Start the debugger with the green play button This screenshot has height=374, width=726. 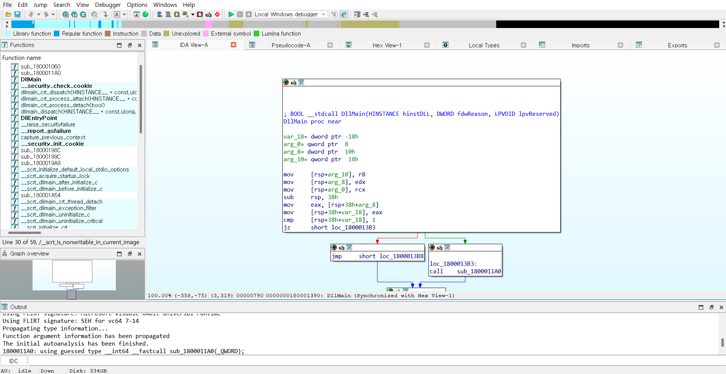point(231,14)
